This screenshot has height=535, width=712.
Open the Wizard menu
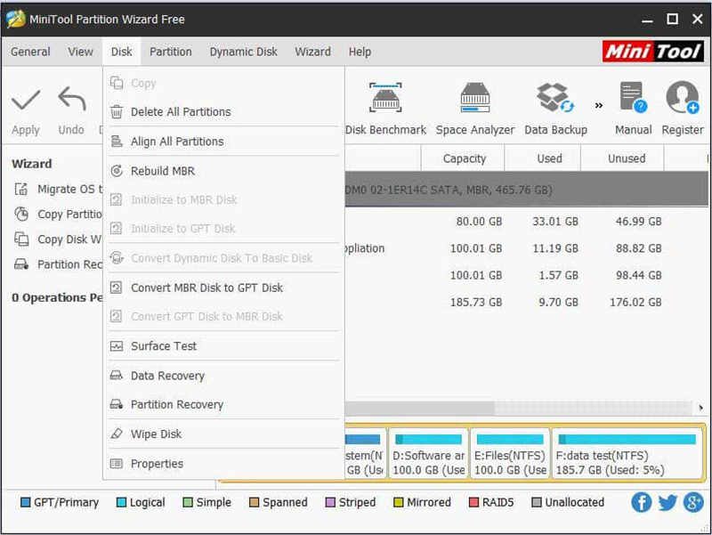[313, 52]
